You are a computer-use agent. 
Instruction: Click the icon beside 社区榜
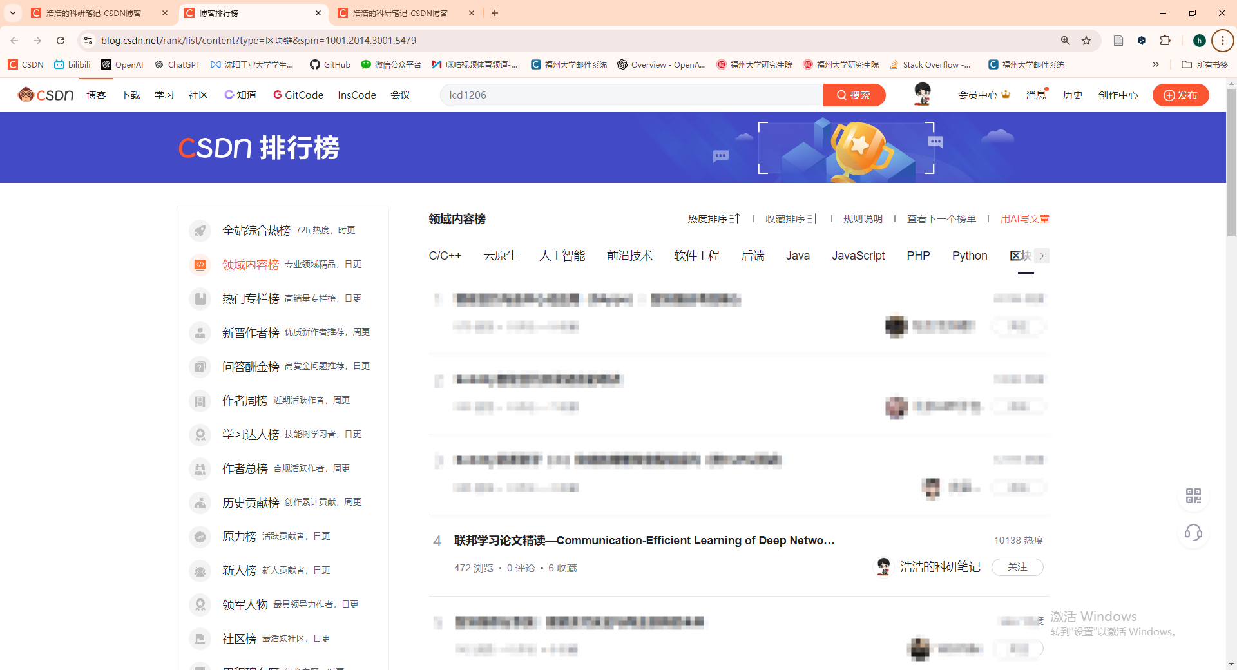(200, 639)
